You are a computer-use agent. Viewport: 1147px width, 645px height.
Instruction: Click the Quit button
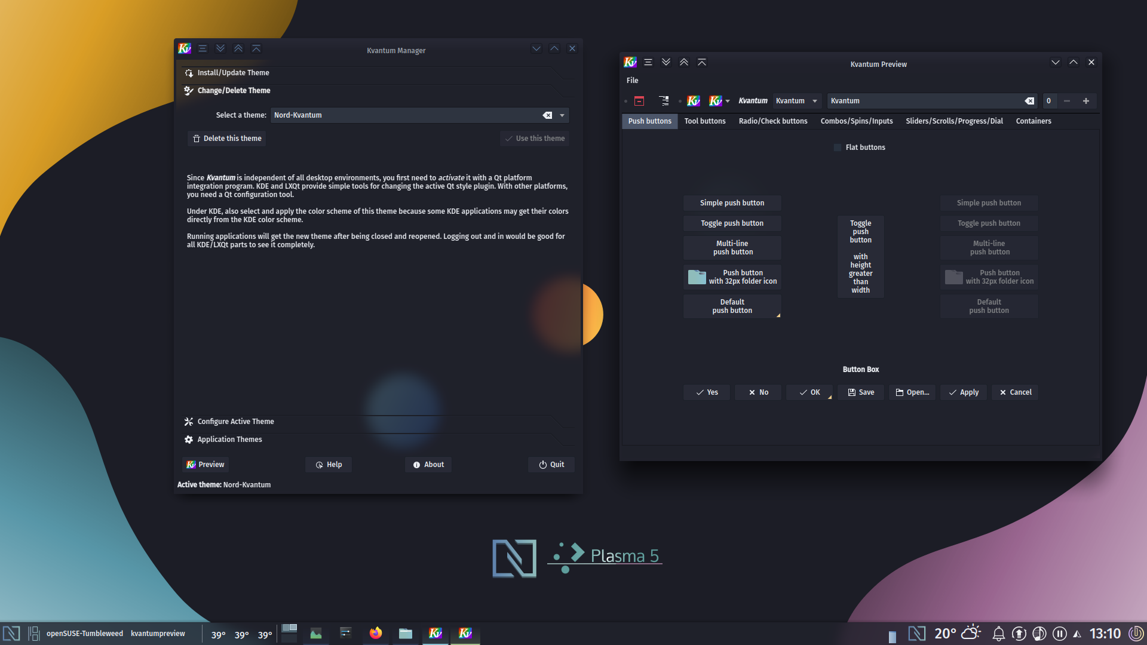coord(551,465)
